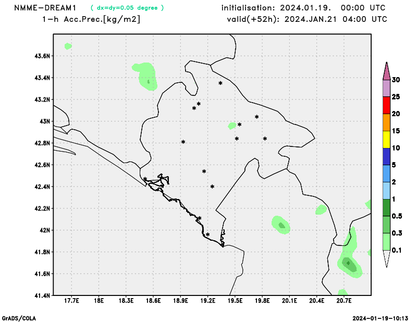Click the large precipitation patch near 43.4N 18.6E
The height and width of the screenshot is (322, 417).
coord(146,76)
